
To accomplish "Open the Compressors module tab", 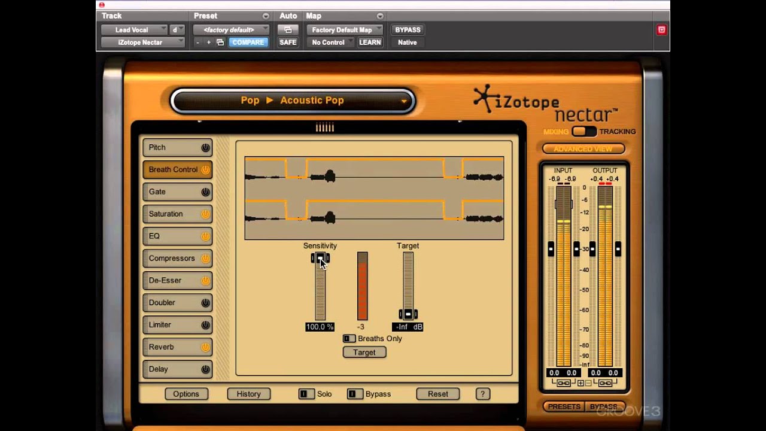I will coord(177,258).
